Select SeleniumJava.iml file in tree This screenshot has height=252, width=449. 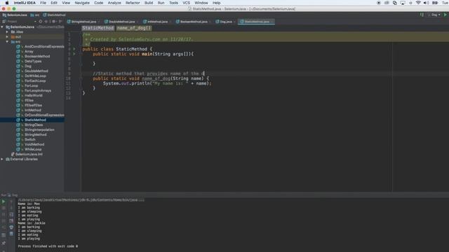pos(27,154)
